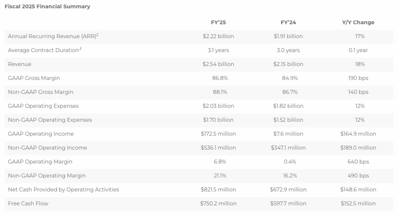Click the 88.1% Non-GAAP gross margin value

coord(218,92)
